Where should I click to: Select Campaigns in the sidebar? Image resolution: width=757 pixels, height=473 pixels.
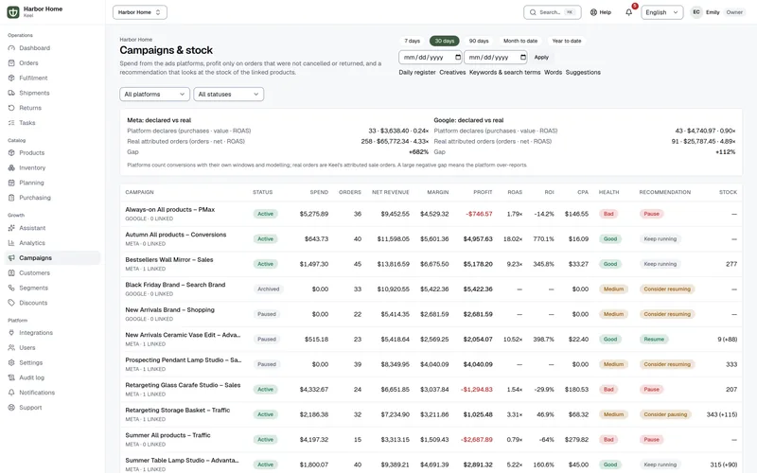(x=52, y=257)
